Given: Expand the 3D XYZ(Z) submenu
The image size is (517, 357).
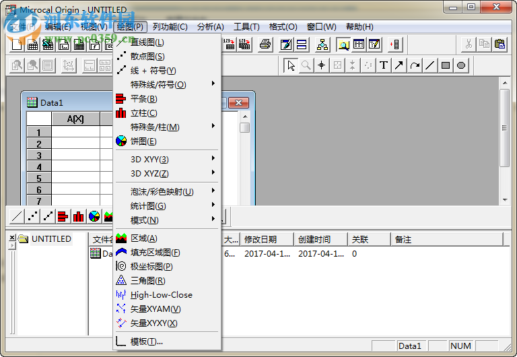Looking at the screenshot, I should (x=167, y=174).
